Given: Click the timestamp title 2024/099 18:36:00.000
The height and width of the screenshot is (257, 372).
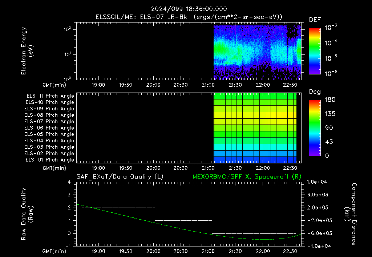Looking at the screenshot, I should 189,9.
